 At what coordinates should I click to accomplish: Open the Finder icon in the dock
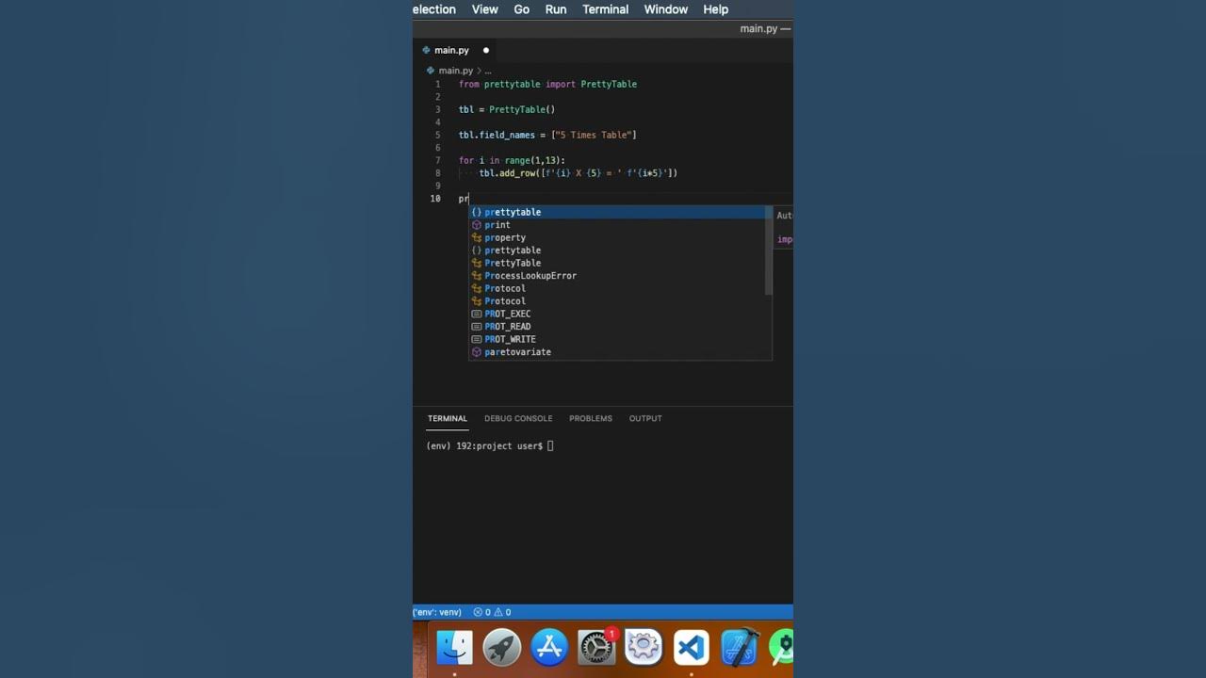coord(454,648)
